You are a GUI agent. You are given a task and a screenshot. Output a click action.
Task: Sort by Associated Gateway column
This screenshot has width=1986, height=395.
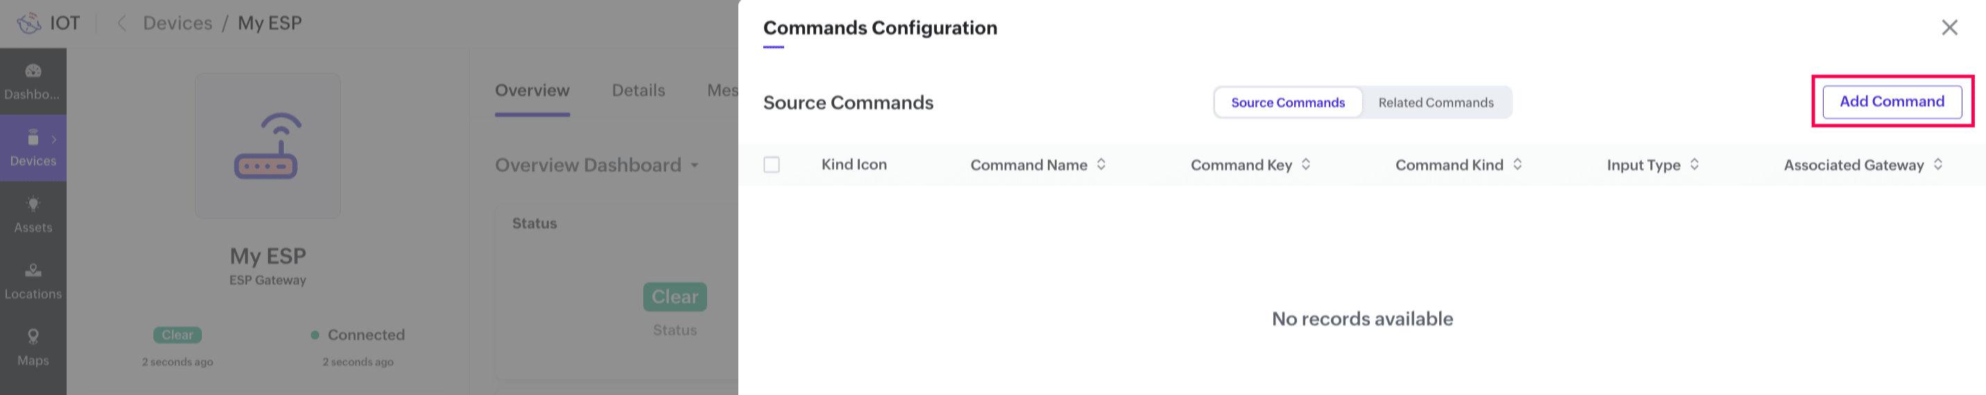pyautogui.click(x=1937, y=165)
